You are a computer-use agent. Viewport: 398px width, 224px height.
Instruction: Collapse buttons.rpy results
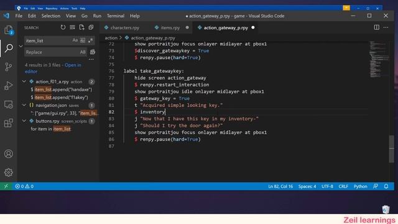(x=24, y=121)
